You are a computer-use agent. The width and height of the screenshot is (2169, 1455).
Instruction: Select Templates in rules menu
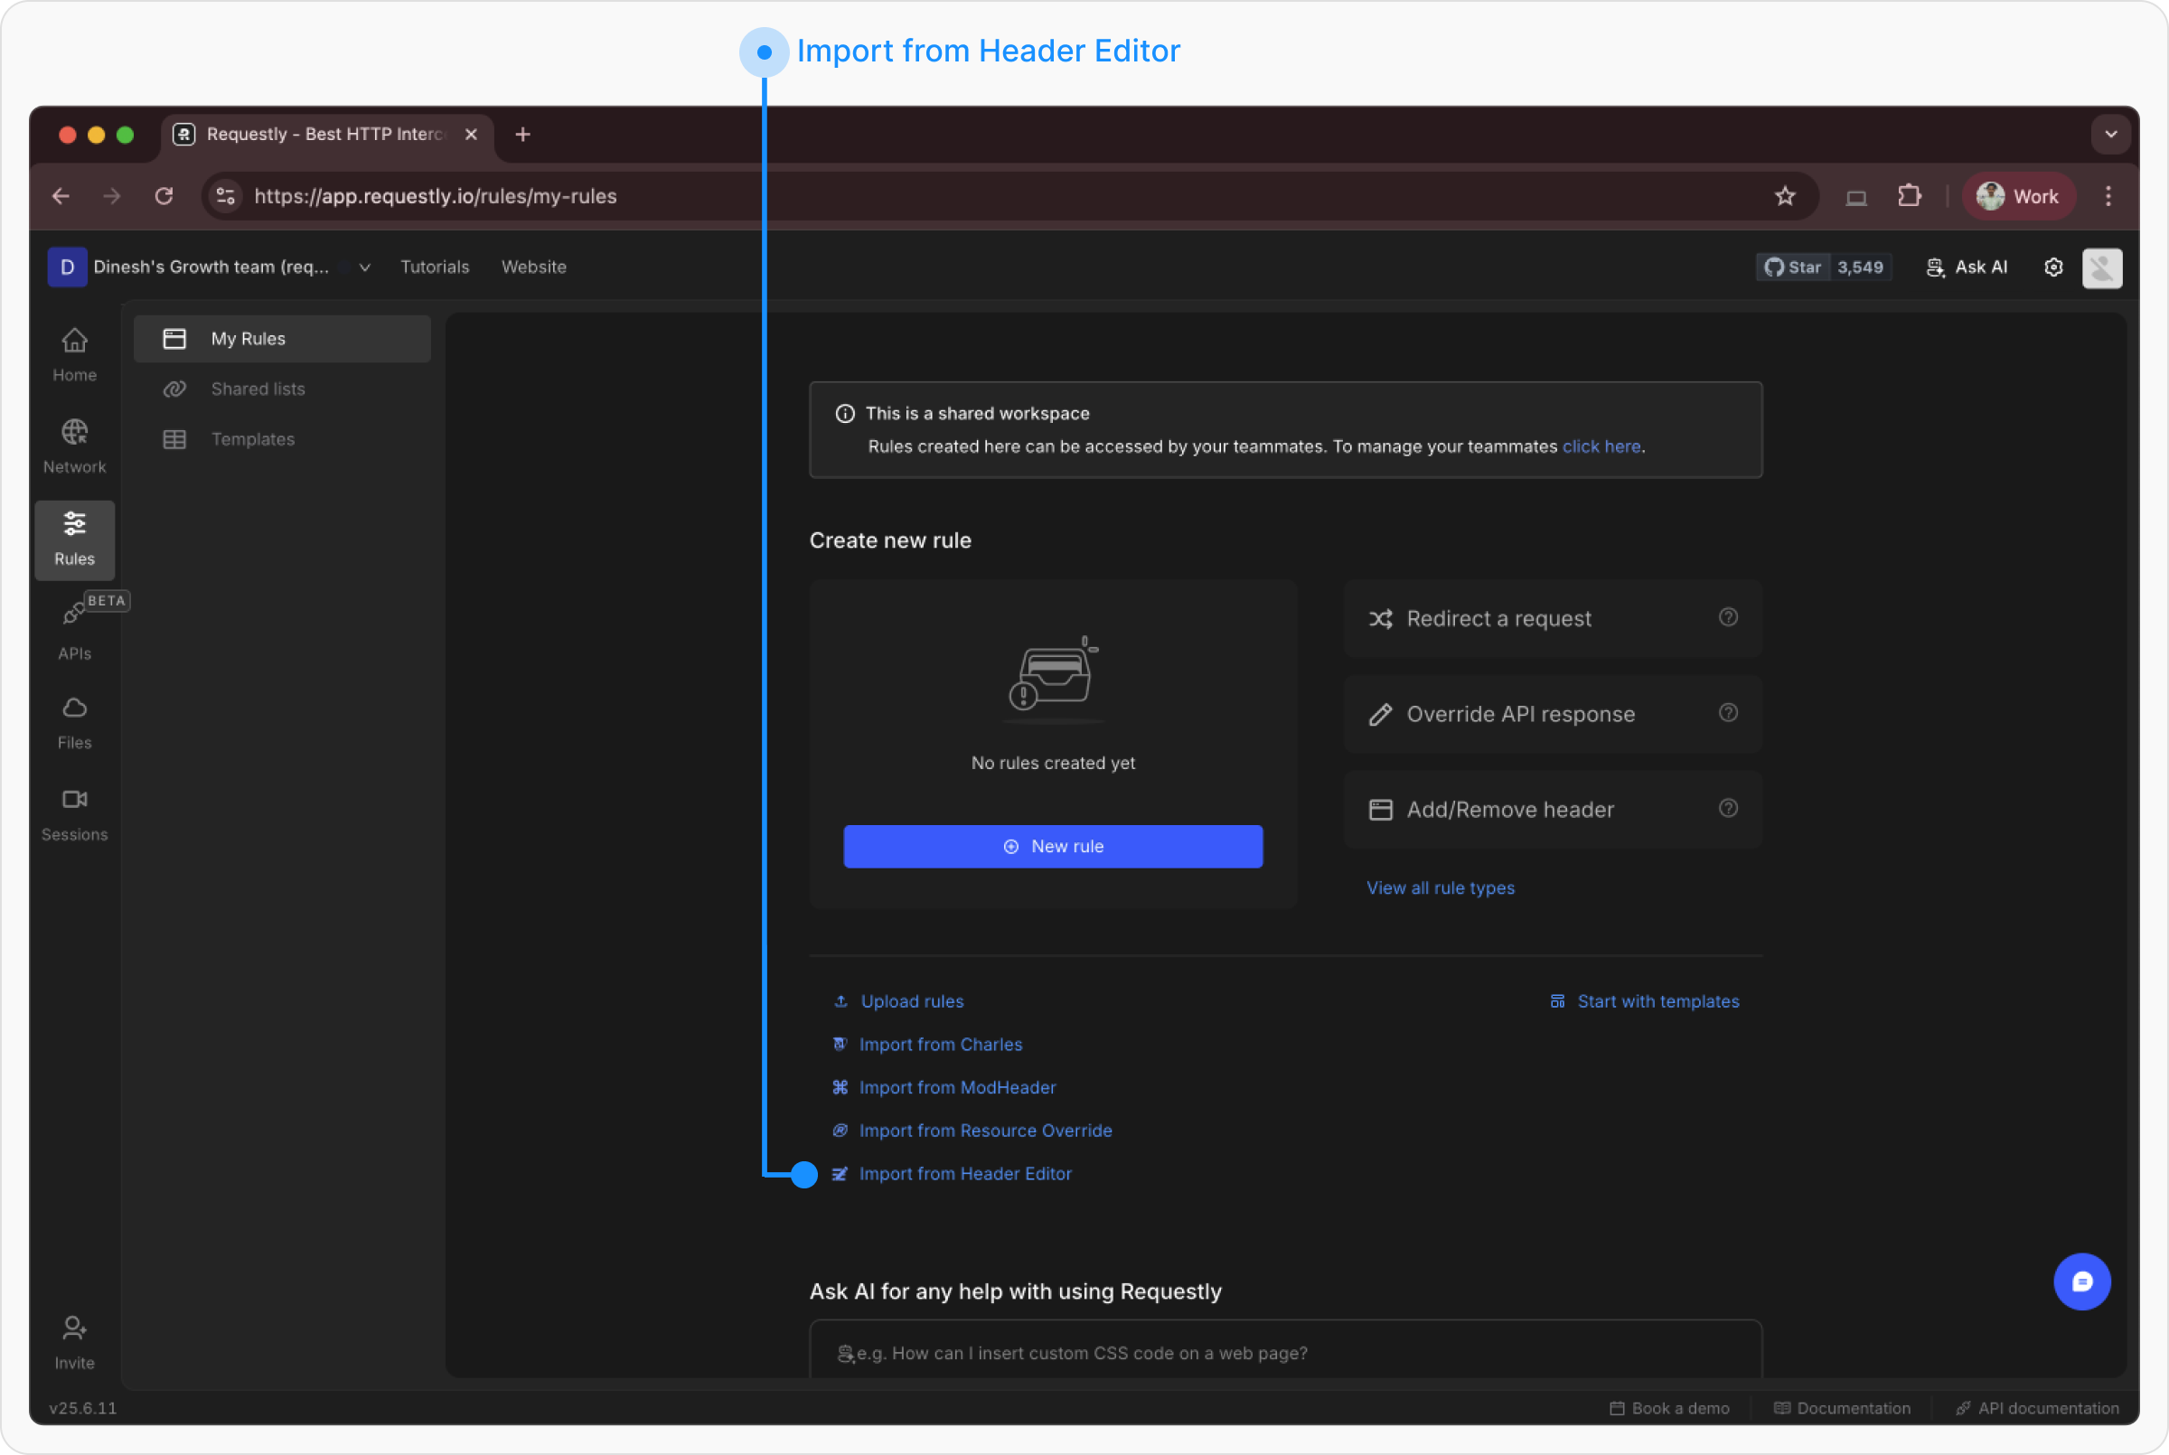pyautogui.click(x=252, y=439)
